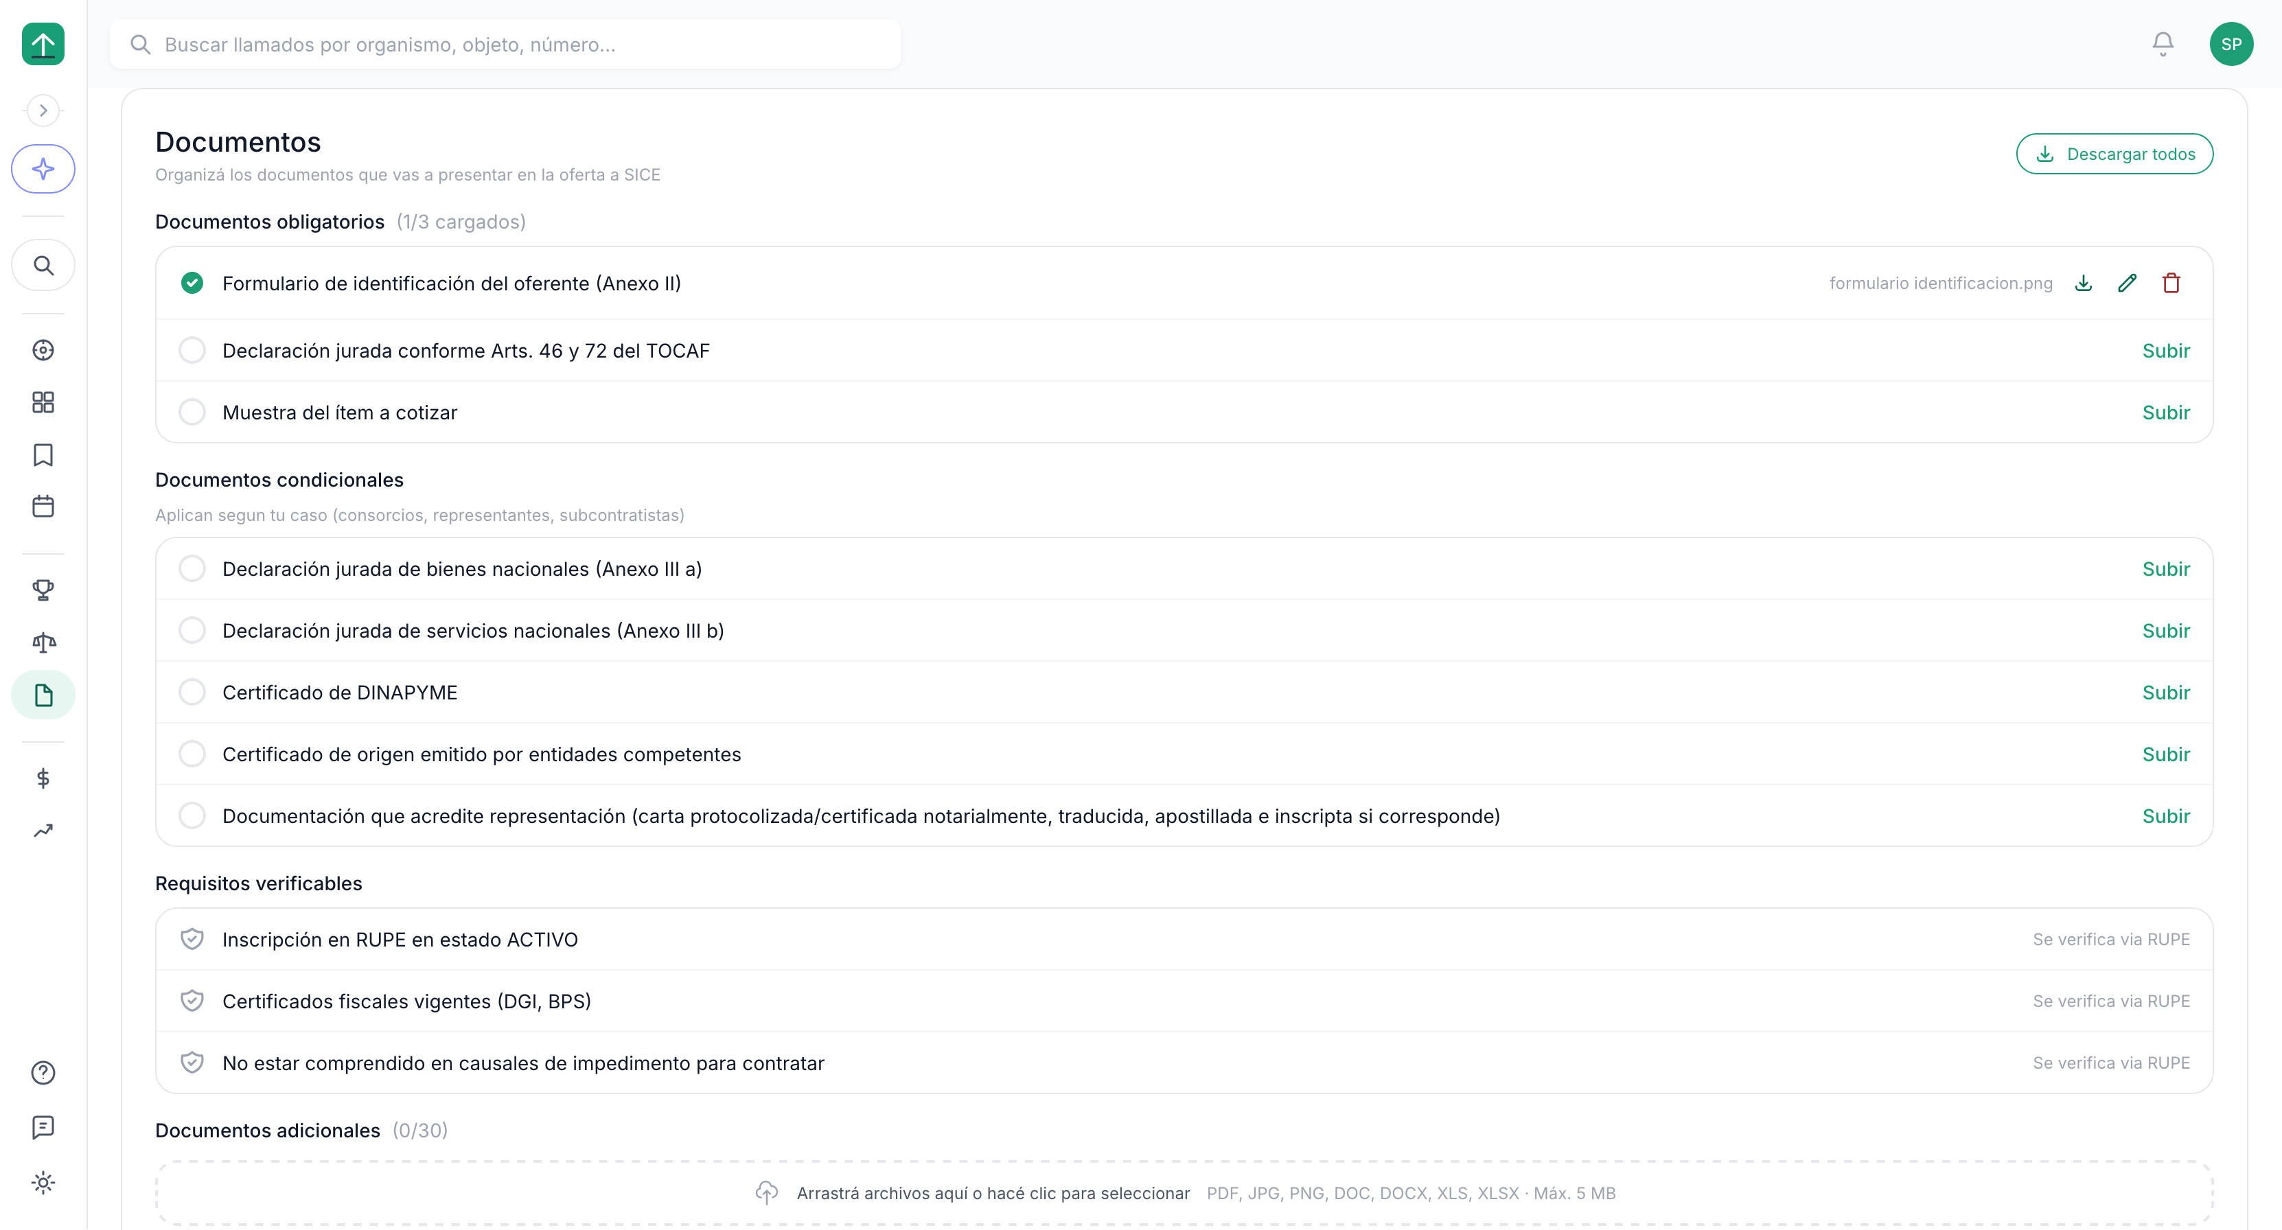Open the target/radar sidebar icon

[43, 350]
